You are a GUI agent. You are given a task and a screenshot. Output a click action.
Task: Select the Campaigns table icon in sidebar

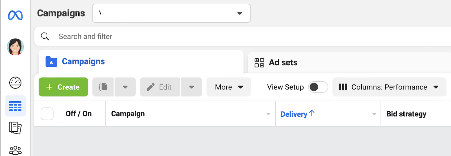[15, 106]
